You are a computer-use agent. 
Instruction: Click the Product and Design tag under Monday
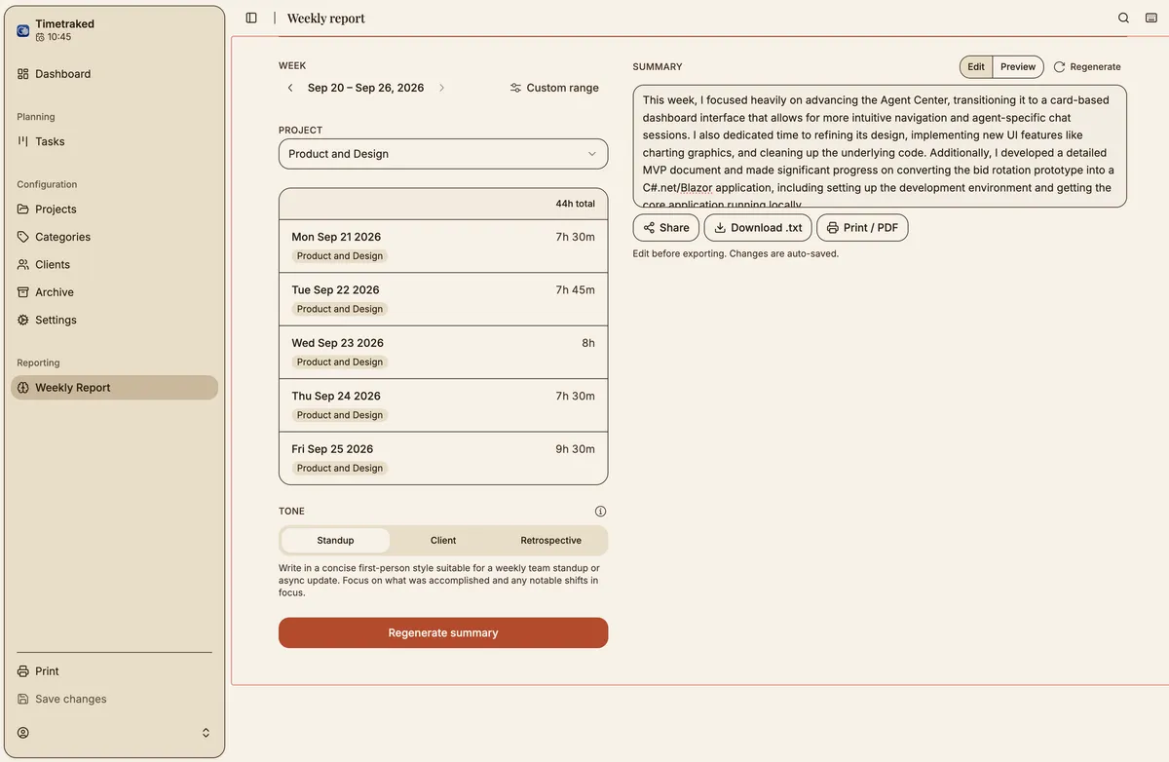click(340, 256)
